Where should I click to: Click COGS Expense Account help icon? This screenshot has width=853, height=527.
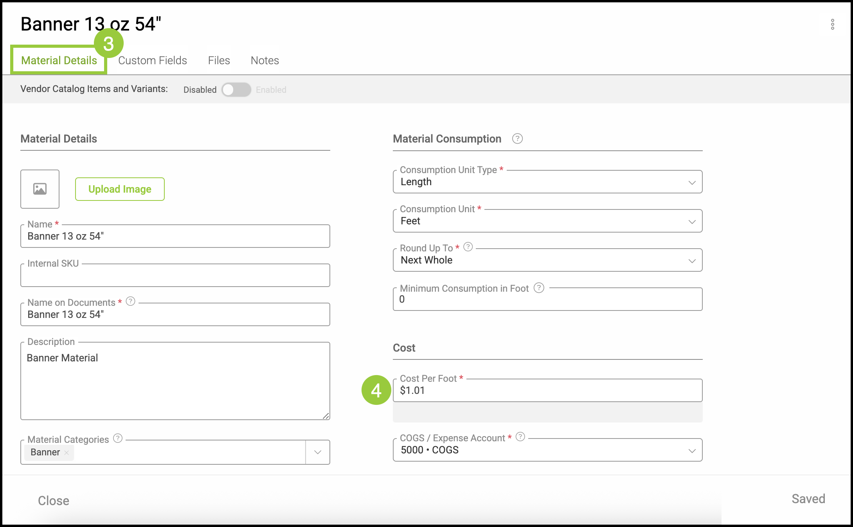click(520, 437)
